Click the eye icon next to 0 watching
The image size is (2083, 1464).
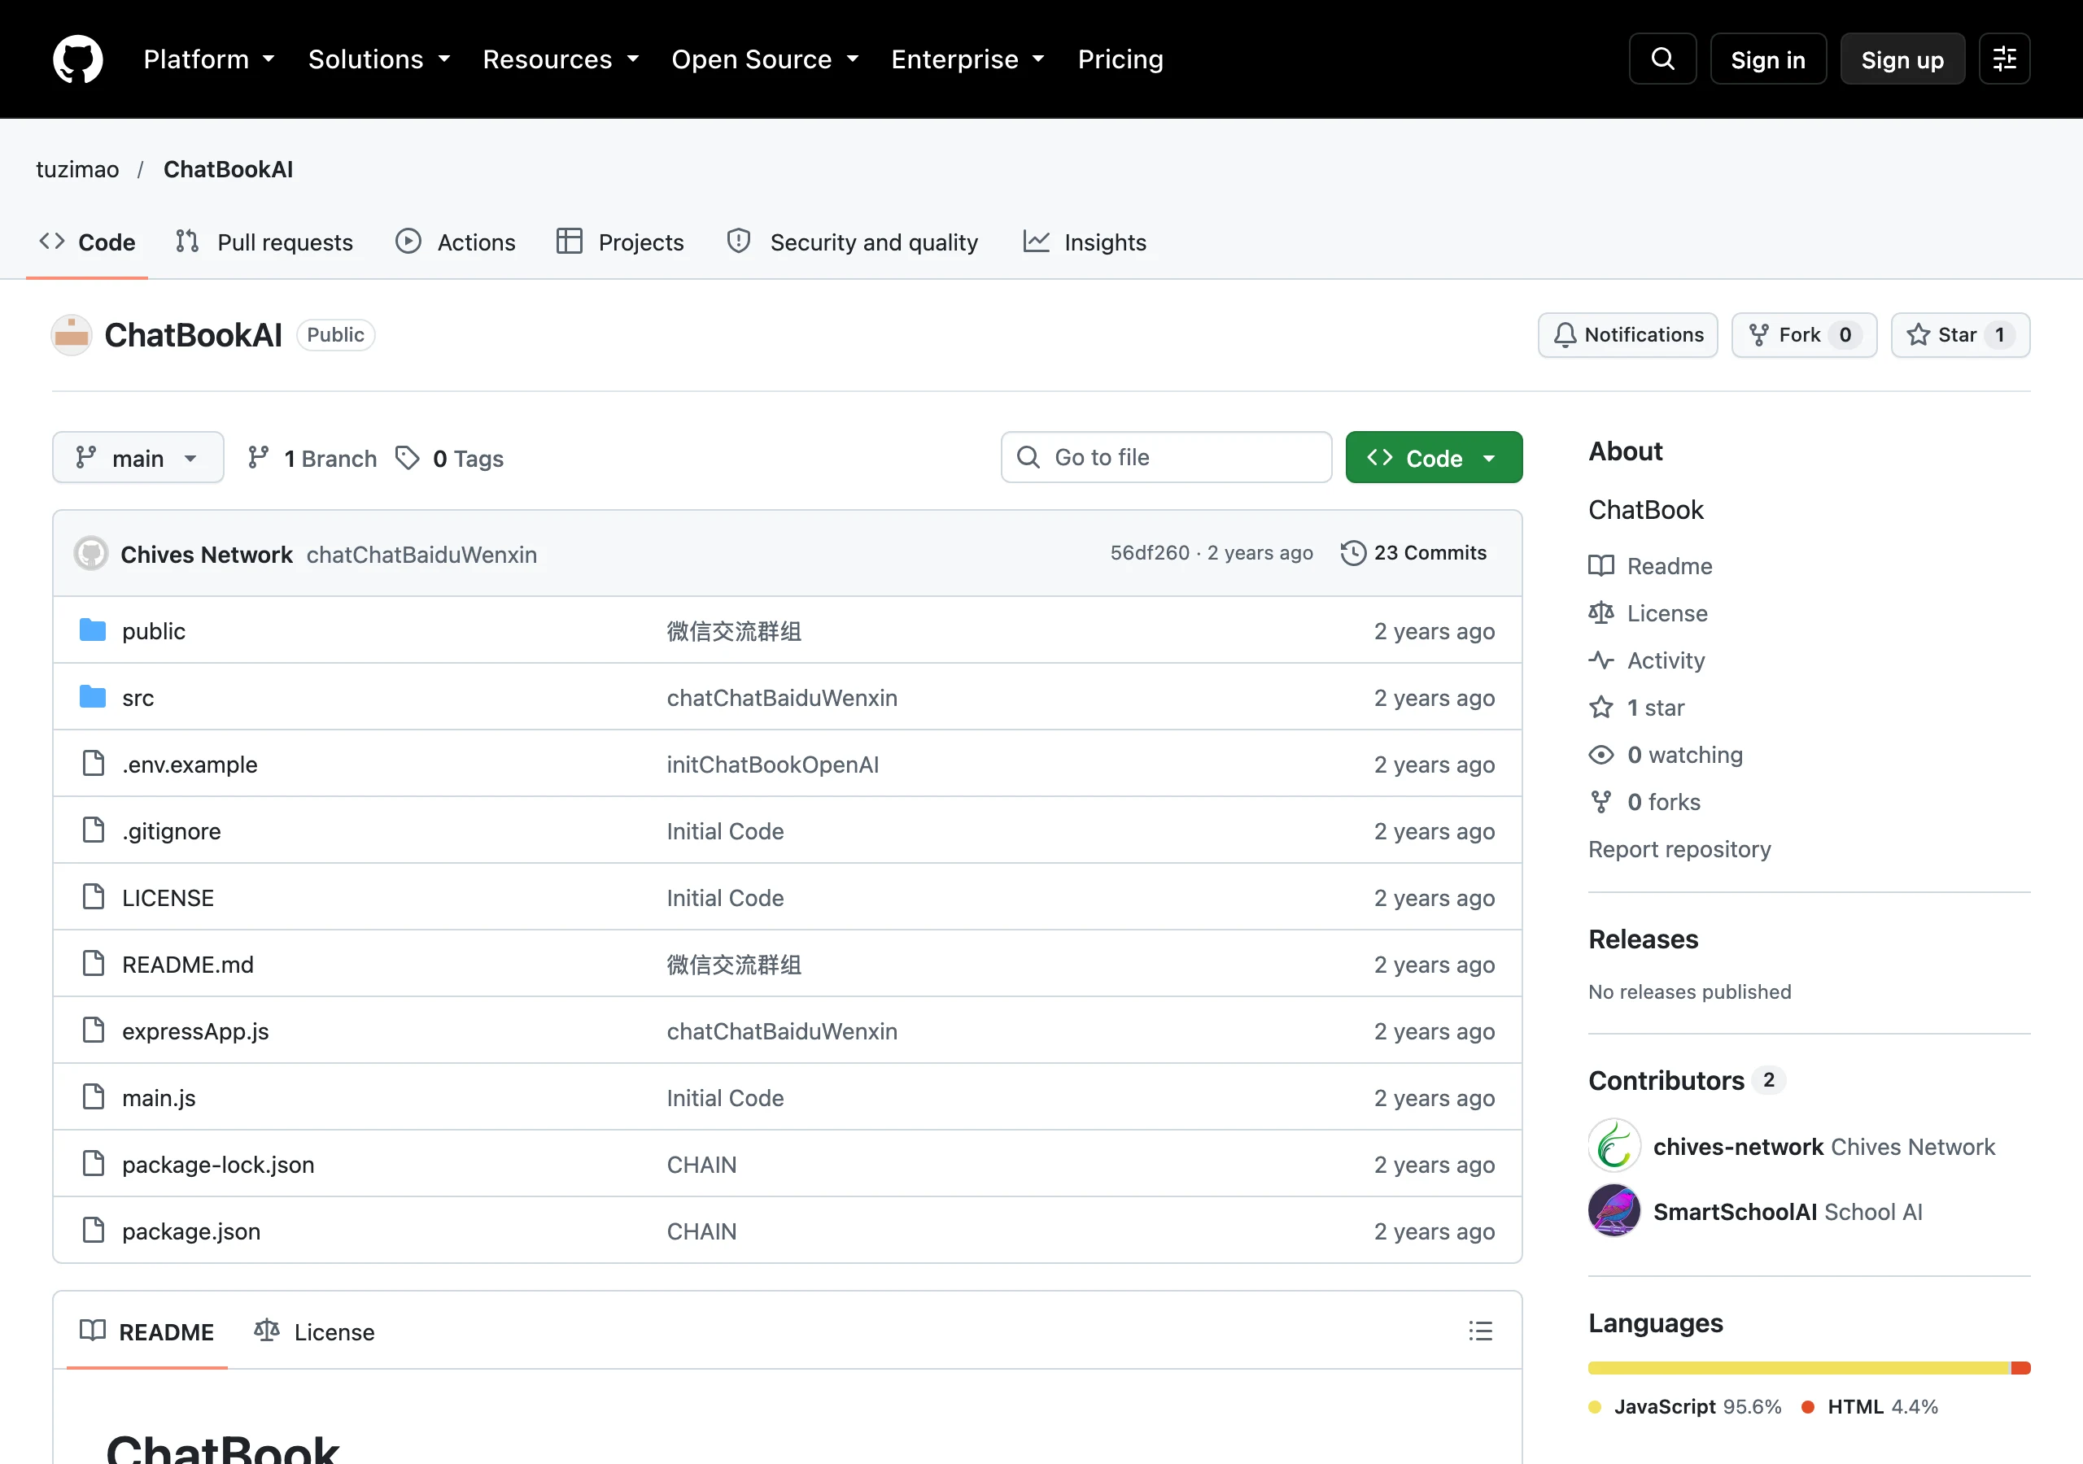point(1601,755)
